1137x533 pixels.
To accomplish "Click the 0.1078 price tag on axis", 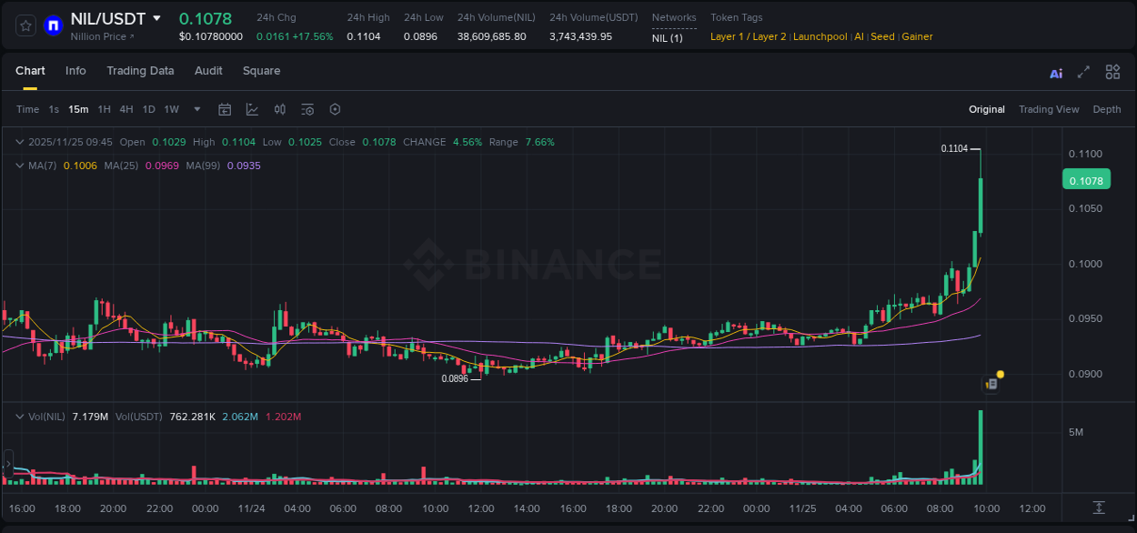I will point(1086,180).
